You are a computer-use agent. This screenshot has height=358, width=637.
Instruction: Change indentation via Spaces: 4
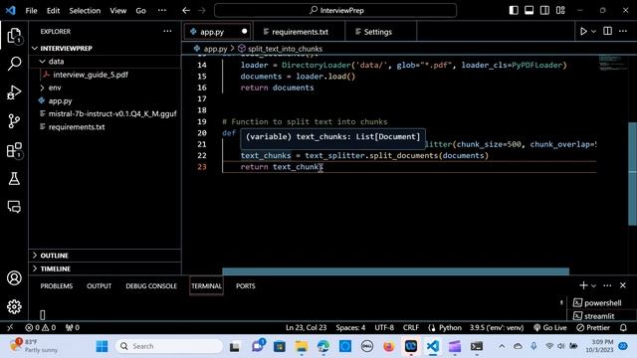350,327
